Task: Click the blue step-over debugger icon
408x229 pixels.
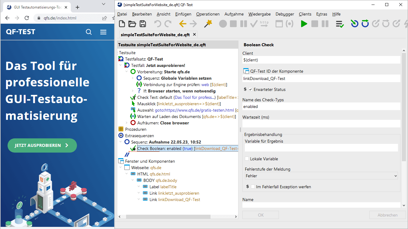Action: click(365, 23)
